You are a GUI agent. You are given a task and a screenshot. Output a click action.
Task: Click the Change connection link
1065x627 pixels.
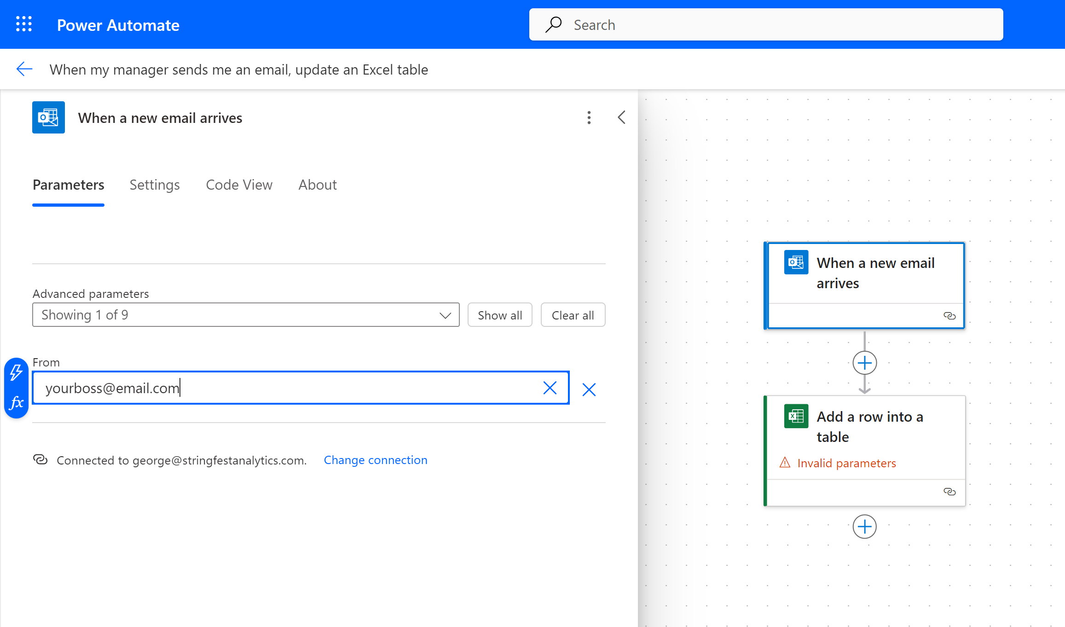tap(376, 460)
